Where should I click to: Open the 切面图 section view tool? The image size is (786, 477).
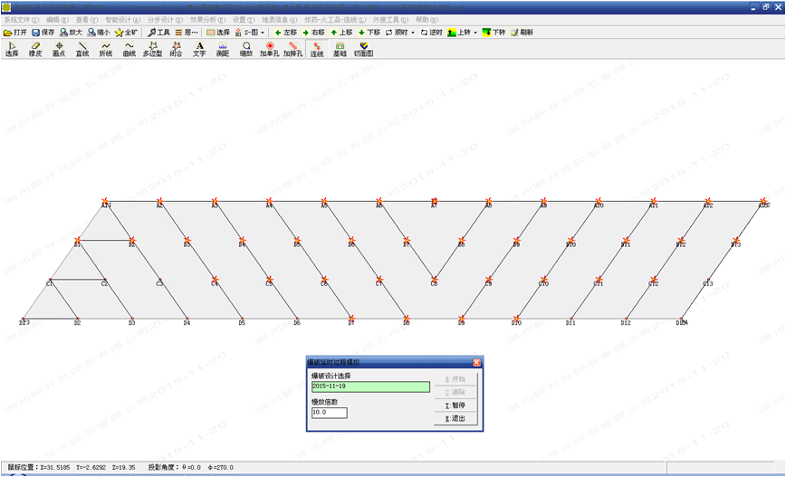[x=363, y=48]
